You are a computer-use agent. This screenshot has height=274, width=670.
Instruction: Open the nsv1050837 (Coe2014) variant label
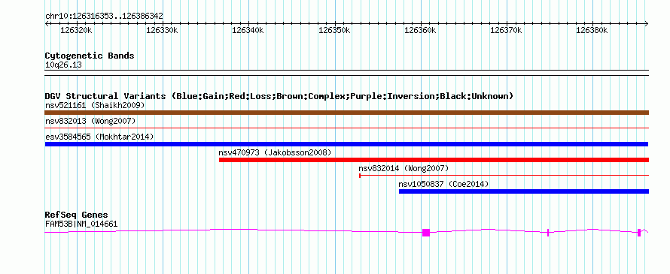443,184
